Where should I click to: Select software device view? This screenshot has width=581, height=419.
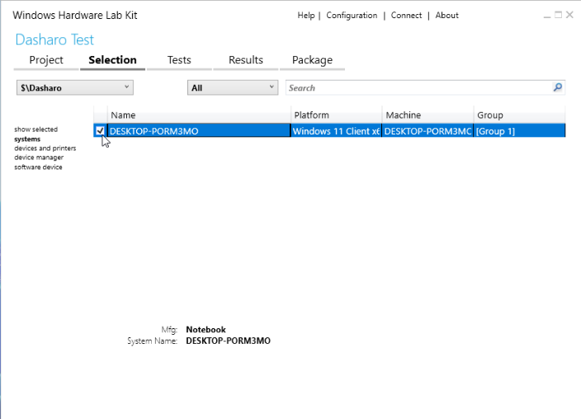click(38, 167)
